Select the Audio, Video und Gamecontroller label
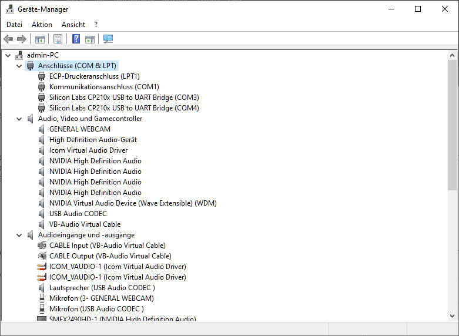The width and height of the screenshot is (459, 336). tap(90, 119)
